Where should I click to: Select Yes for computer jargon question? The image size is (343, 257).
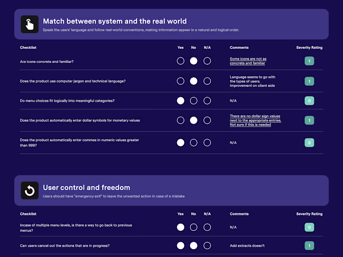tap(181, 81)
